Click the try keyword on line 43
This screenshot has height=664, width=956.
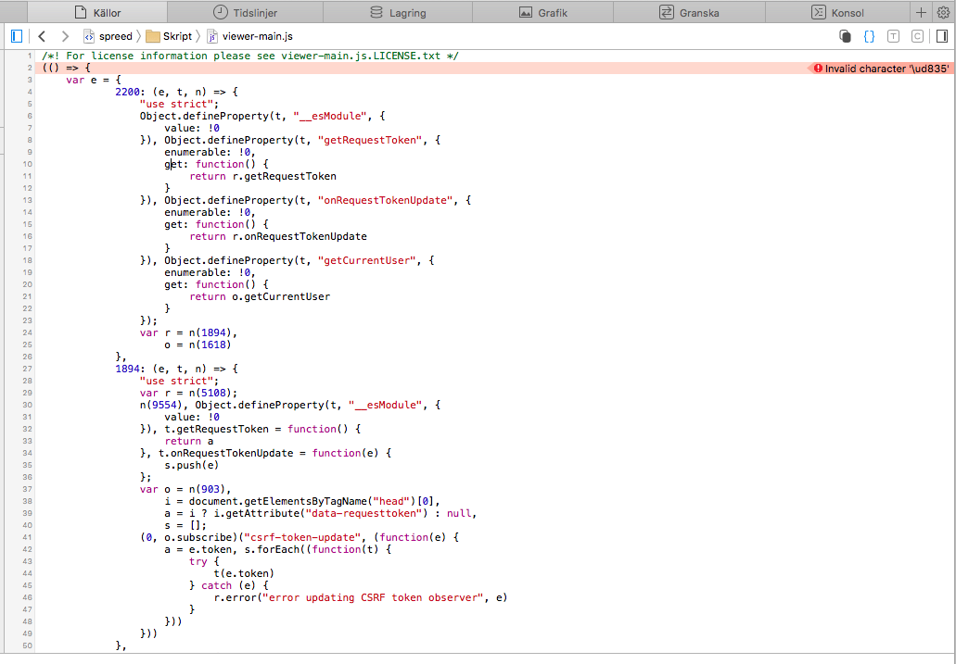198,561
